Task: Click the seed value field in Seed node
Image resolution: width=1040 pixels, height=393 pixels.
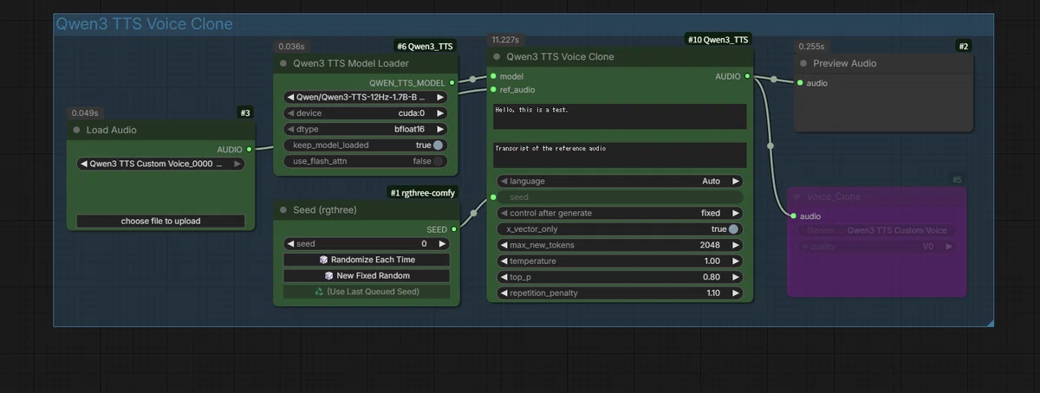Action: tap(366, 244)
